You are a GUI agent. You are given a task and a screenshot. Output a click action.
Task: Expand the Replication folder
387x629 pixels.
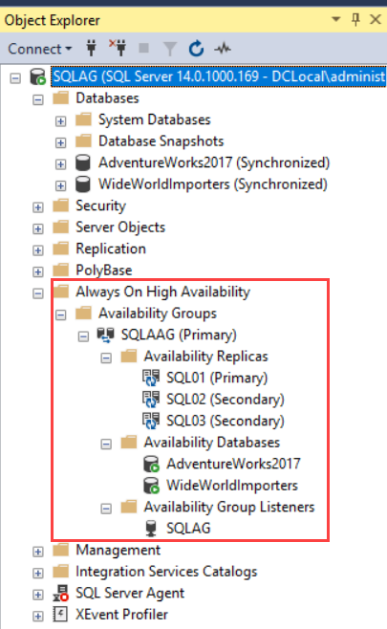(x=38, y=250)
